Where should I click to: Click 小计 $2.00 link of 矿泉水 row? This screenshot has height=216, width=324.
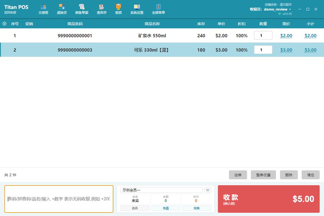pyautogui.click(x=310, y=36)
